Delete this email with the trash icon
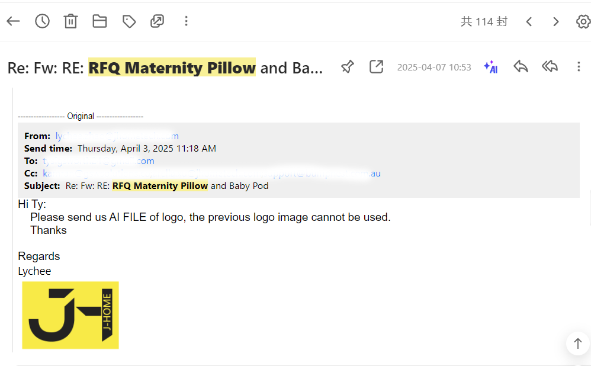This screenshot has height=366, width=591. [x=70, y=21]
